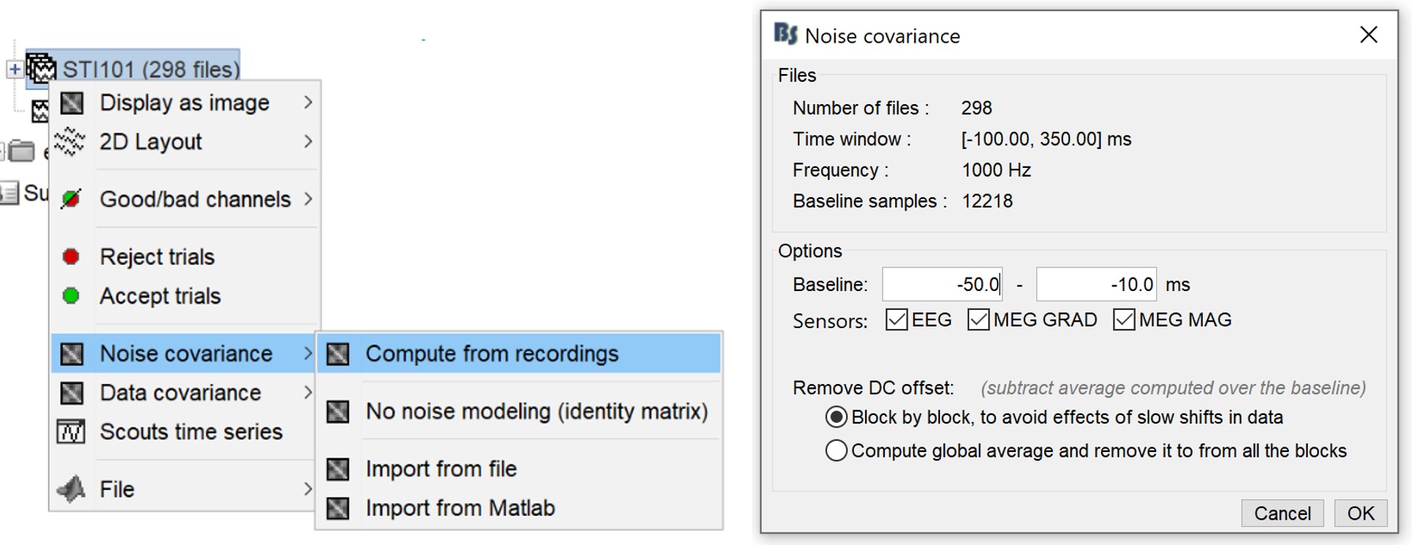Click the red Reject trials icon
The height and width of the screenshot is (549, 1412).
pos(71,257)
